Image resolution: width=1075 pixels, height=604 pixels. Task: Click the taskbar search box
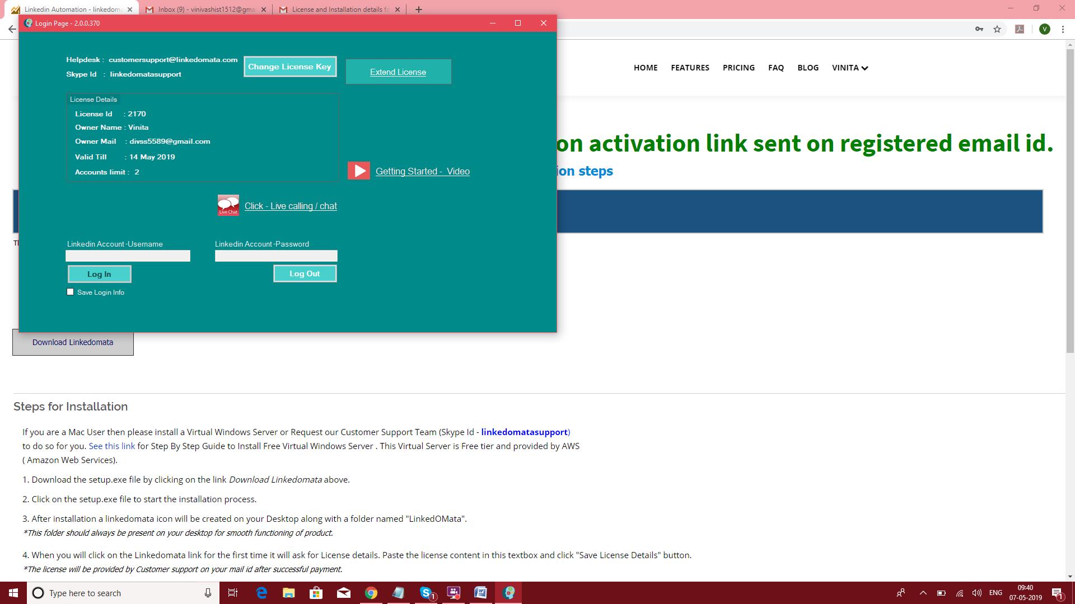tap(123, 593)
